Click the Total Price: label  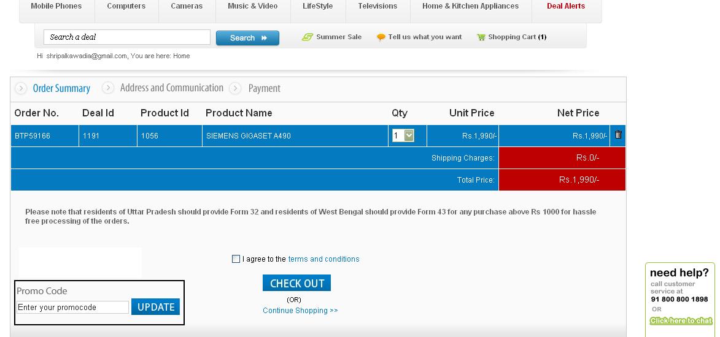click(x=476, y=180)
